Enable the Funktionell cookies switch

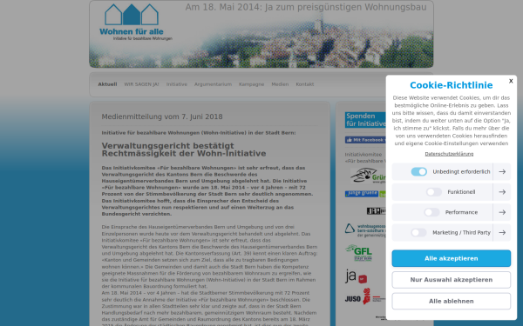(434, 192)
